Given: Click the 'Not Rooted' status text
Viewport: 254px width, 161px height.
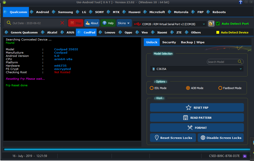Looking at the screenshot, I should 62,72.
